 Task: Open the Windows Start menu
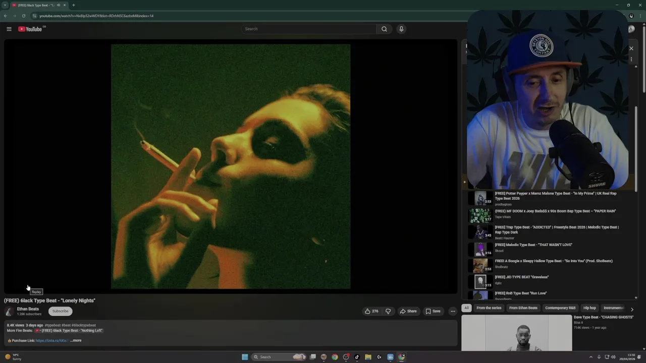pyautogui.click(x=245, y=357)
